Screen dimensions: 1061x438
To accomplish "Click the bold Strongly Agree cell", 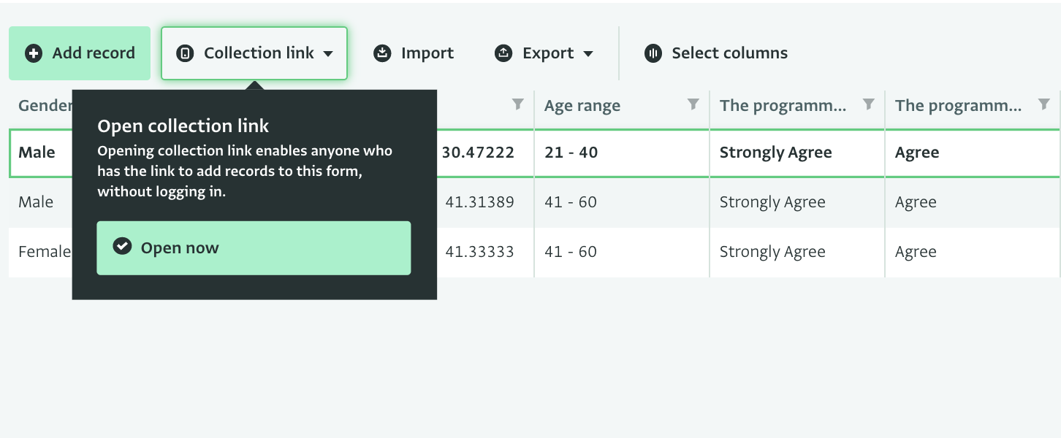I will [x=797, y=153].
